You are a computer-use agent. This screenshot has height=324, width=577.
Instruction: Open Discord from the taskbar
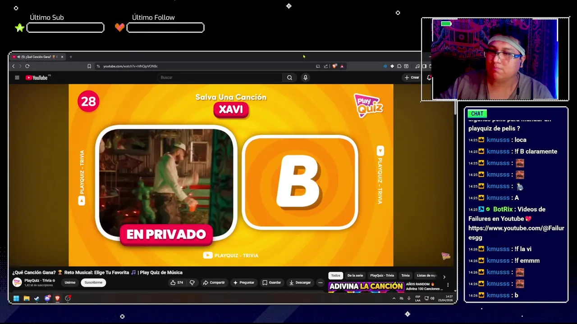click(47, 298)
